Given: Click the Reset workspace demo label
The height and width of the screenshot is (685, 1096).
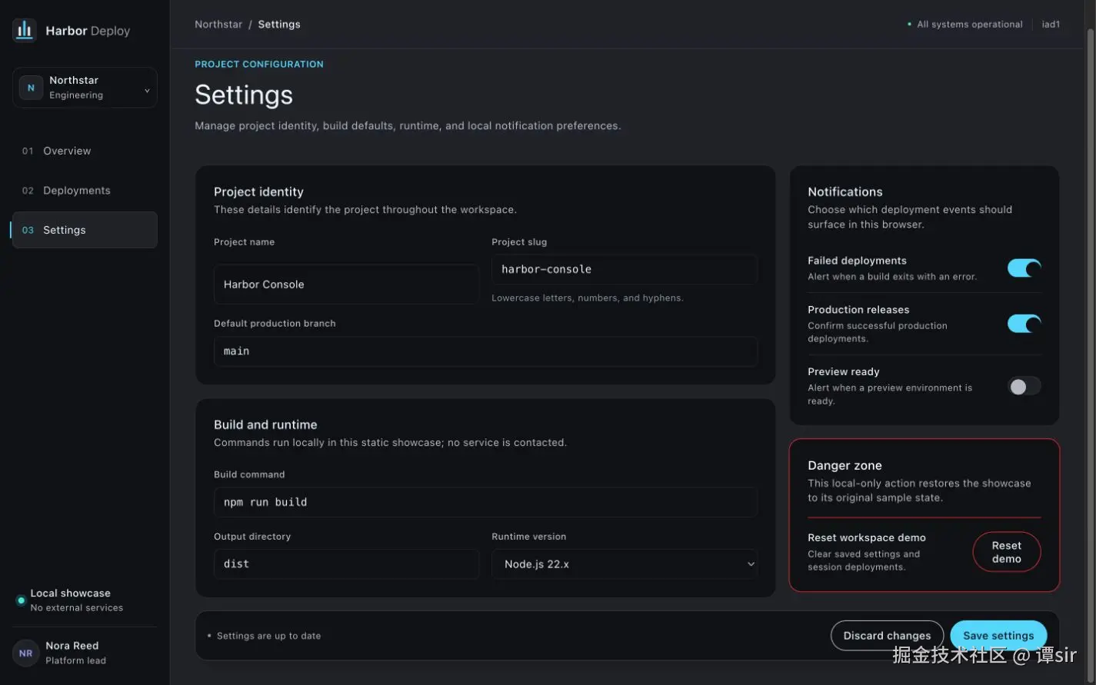Looking at the screenshot, I should 867,538.
